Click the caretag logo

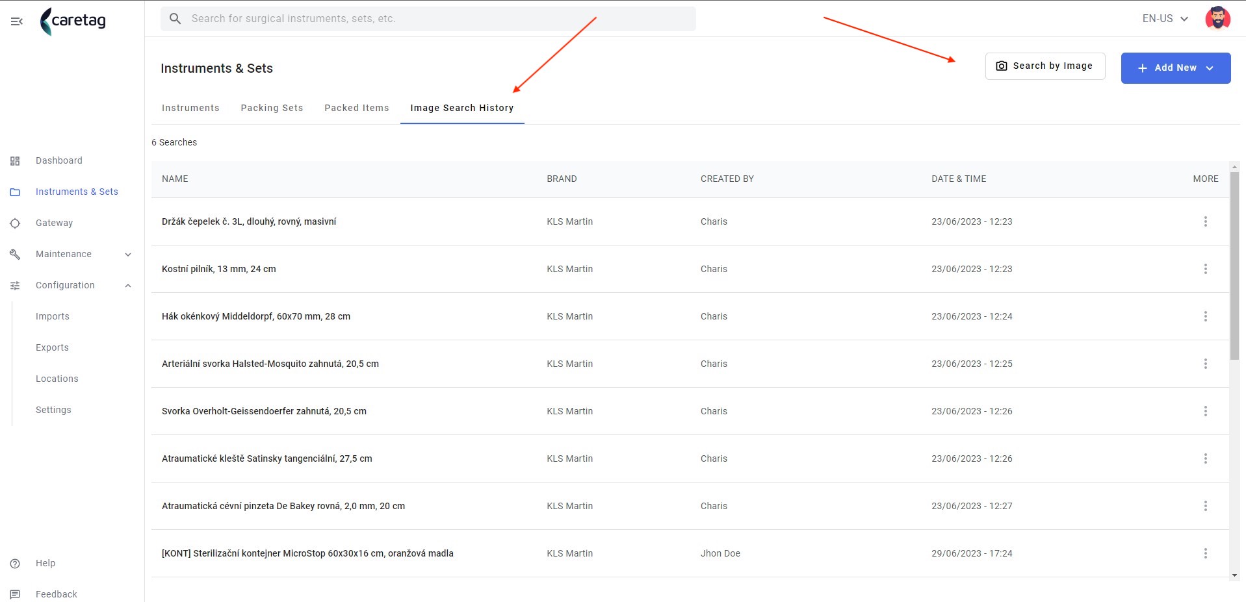click(x=73, y=21)
